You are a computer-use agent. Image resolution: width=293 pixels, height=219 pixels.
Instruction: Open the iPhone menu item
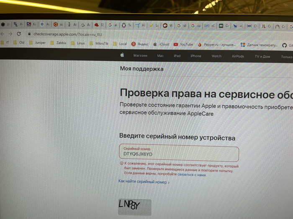click(x=196, y=56)
